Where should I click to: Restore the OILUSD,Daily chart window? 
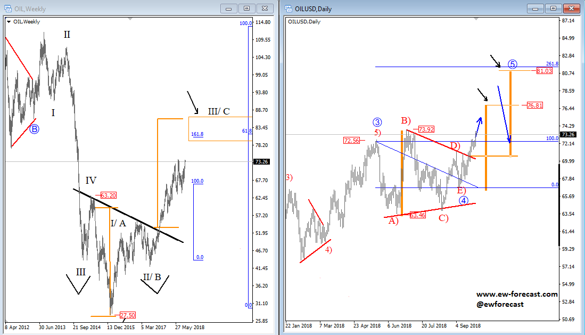pyautogui.click(x=554, y=9)
